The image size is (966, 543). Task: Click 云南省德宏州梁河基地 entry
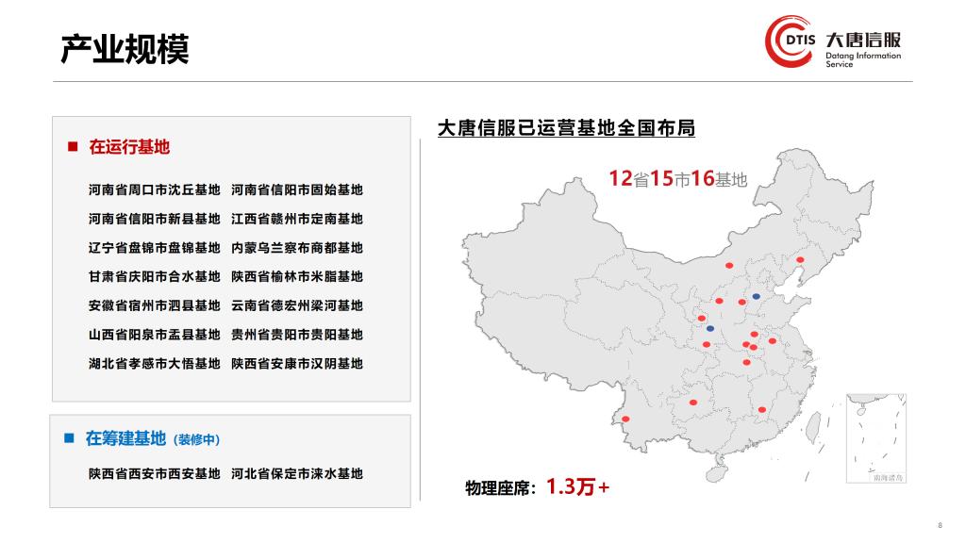pos(296,305)
